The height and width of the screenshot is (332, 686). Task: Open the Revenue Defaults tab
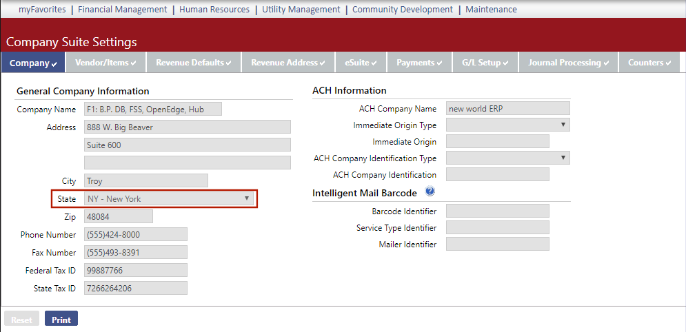193,63
